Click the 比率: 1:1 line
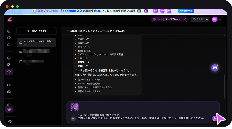Viewport: 232px width, 129px height. tap(82, 58)
